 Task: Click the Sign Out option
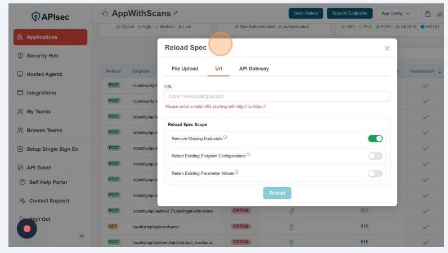(40, 219)
